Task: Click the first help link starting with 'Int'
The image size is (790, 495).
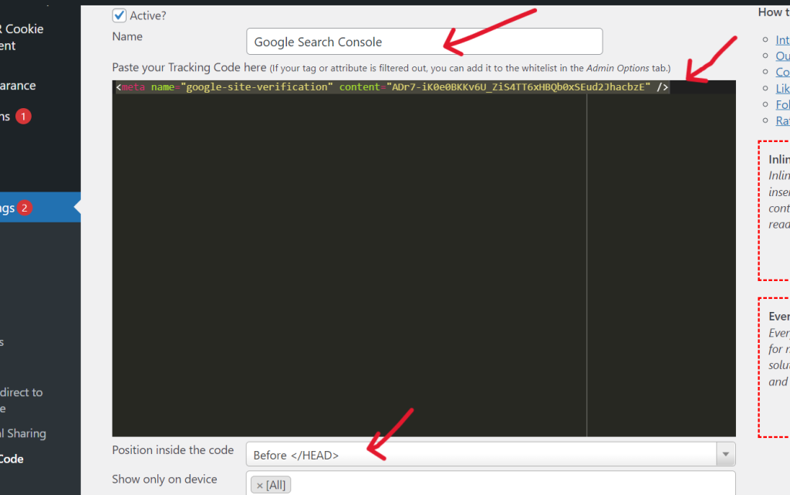Action: [x=782, y=40]
